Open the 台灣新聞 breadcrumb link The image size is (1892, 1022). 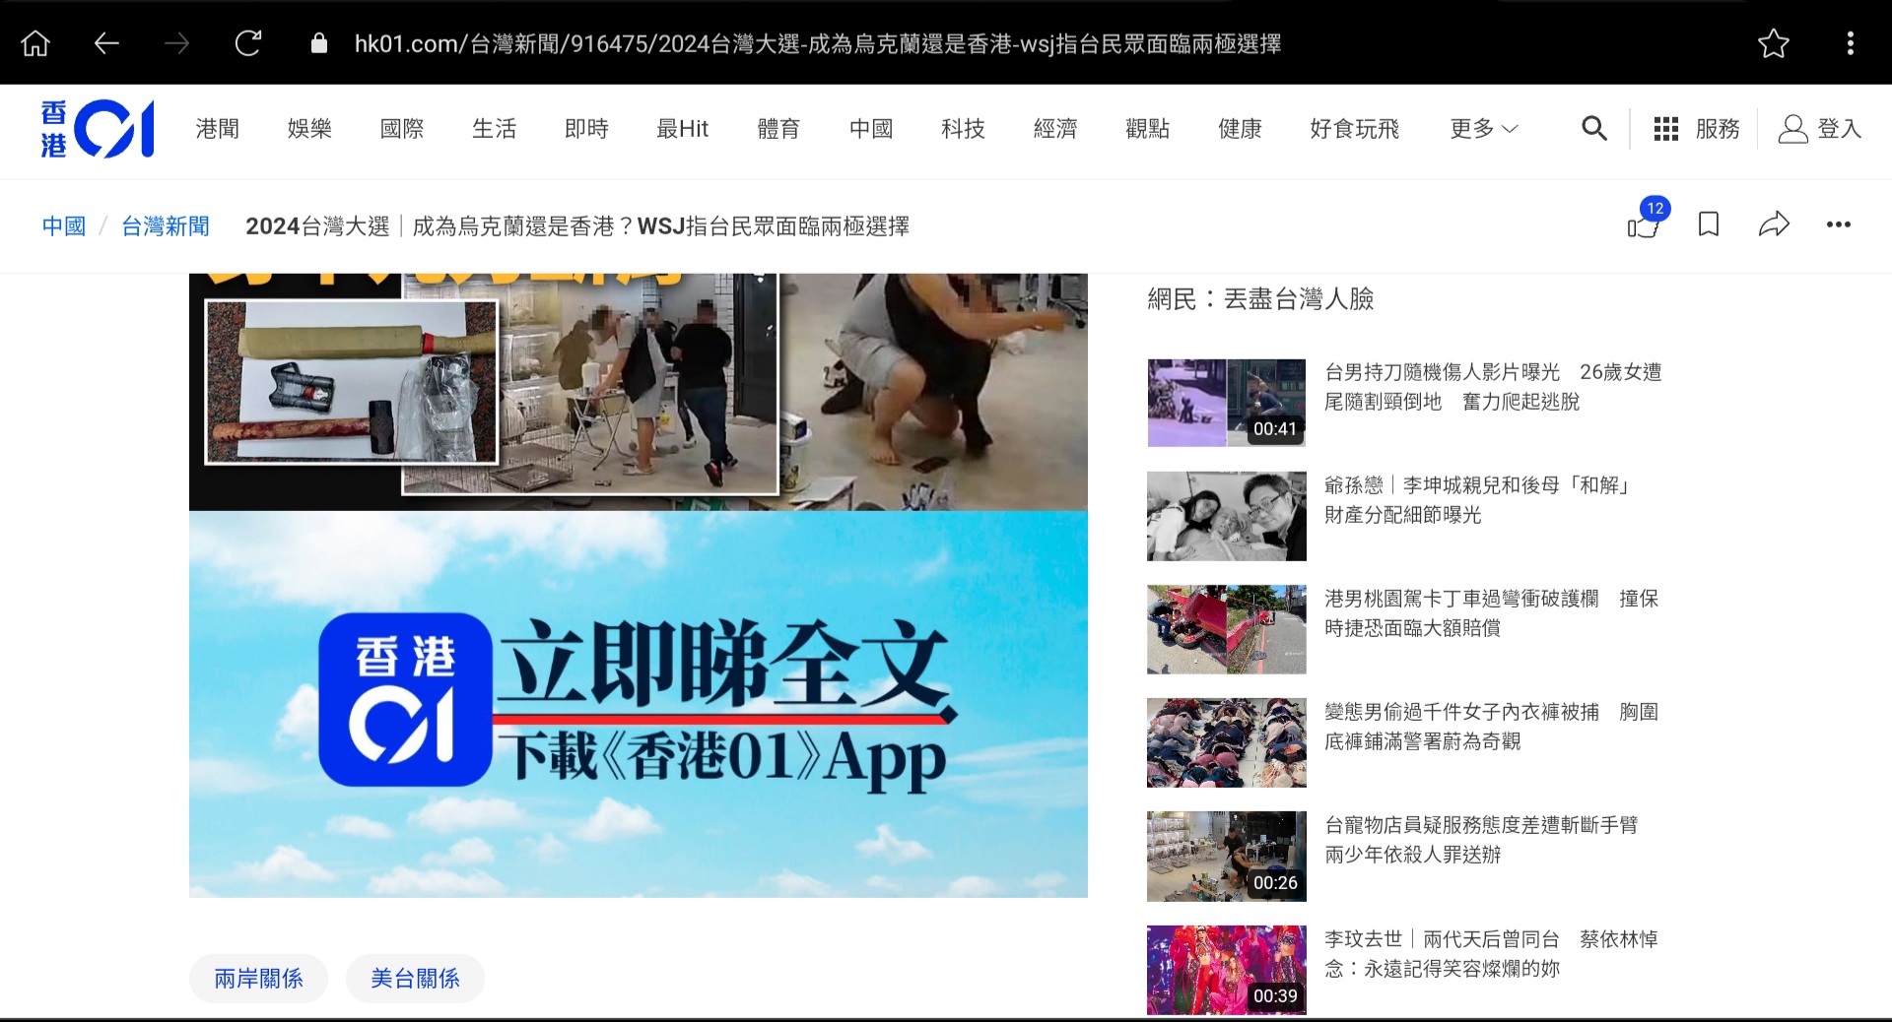click(x=165, y=225)
